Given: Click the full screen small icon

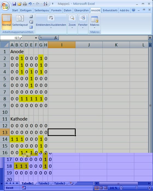Looking at the screenshot, I should click(x=31, y=27).
